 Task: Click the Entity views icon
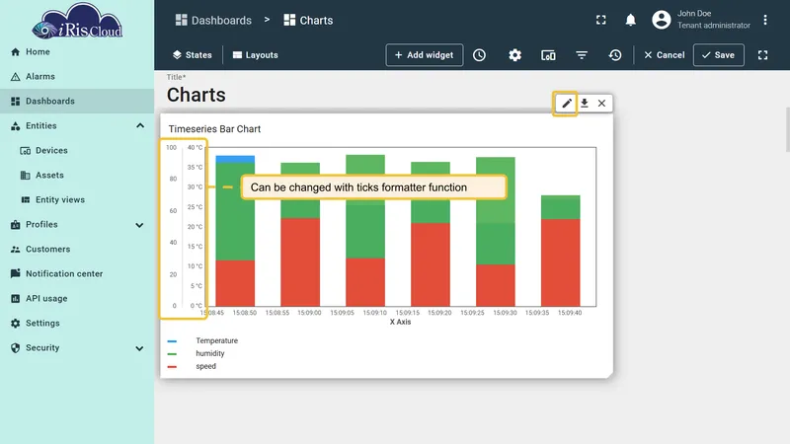pyautogui.click(x=26, y=200)
